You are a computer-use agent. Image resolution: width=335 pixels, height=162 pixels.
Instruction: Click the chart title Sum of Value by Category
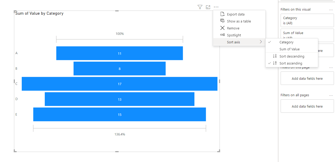click(x=39, y=13)
